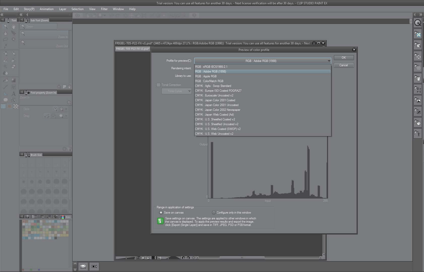
Task: Collapse the Profile for preview dropdown
Action: [x=329, y=60]
